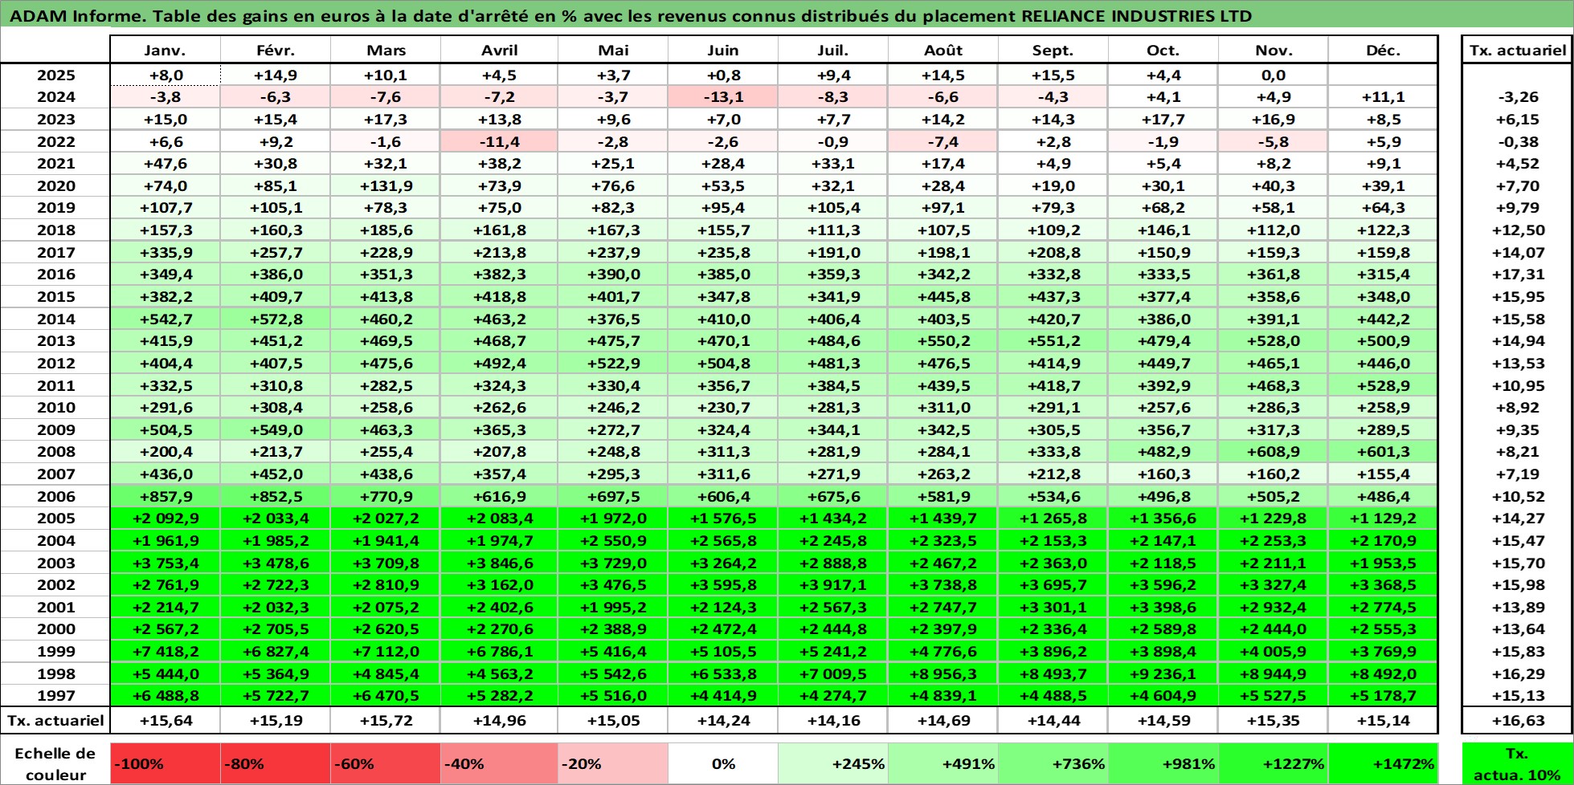
Task: Select the 2024 row label
Action: click(55, 97)
